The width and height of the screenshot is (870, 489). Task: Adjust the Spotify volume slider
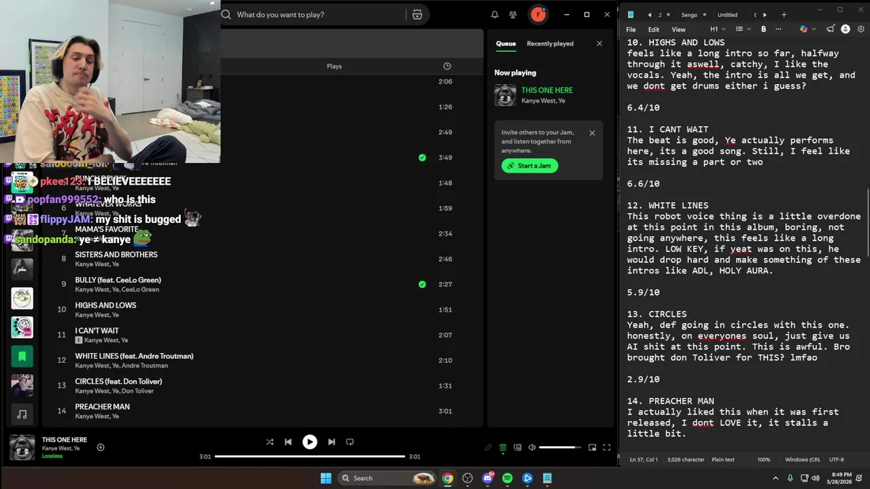pos(560,448)
